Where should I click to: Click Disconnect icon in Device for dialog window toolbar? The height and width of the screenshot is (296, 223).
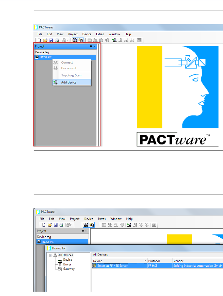tap(146, 225)
